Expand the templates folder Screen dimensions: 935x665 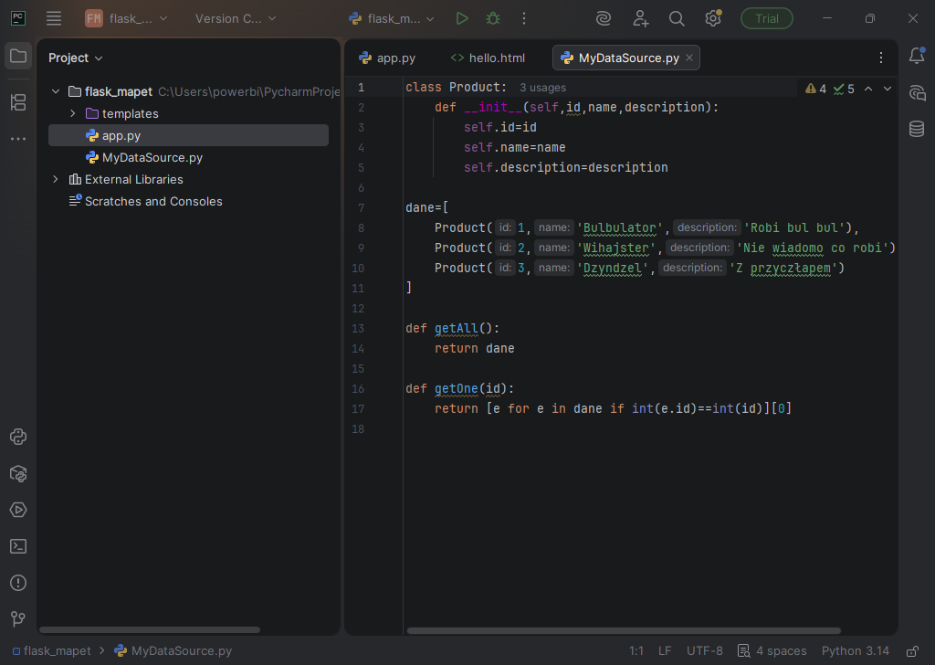[73, 113]
